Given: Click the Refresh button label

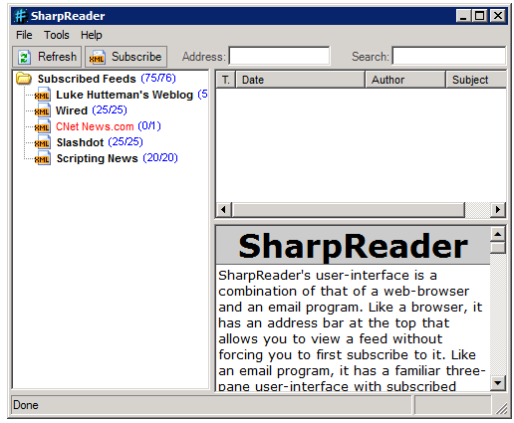Looking at the screenshot, I should click(x=57, y=57).
